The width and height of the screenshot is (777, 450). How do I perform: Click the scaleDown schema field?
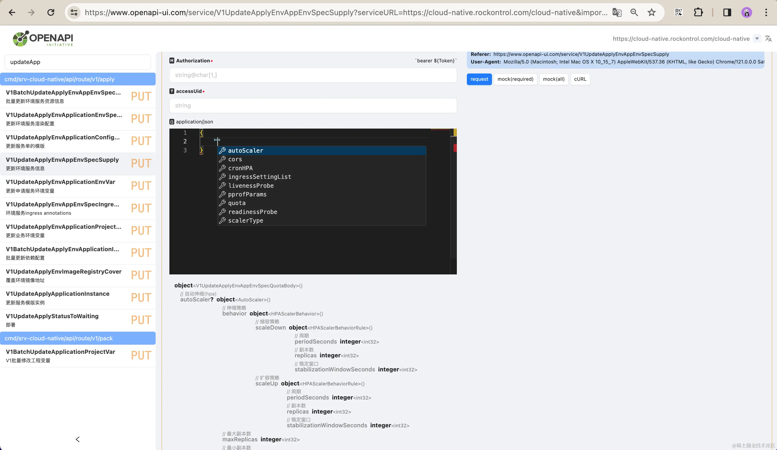270,328
